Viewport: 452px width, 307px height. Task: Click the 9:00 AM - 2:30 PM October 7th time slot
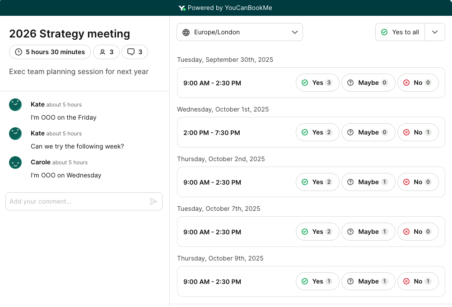point(212,232)
